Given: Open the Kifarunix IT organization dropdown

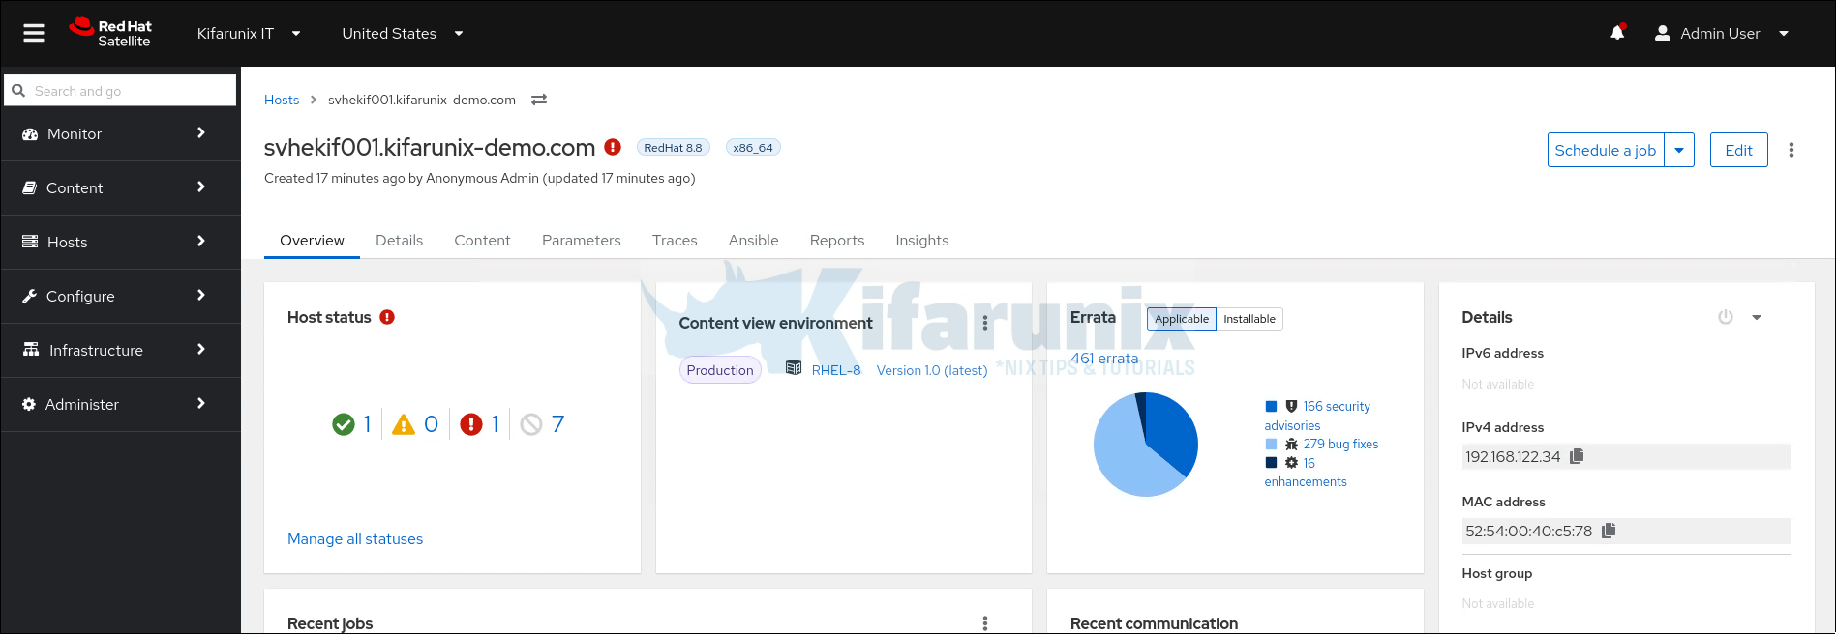Looking at the screenshot, I should [x=249, y=34].
